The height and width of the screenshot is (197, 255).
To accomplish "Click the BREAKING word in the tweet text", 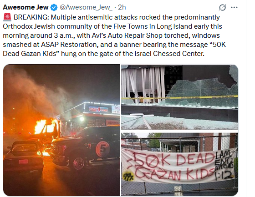I will (x=31, y=17).
